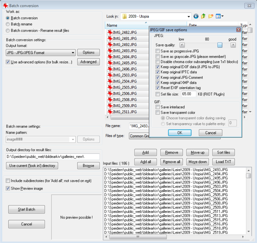
Task: Click OK in save options dialog
Action: 180,133
